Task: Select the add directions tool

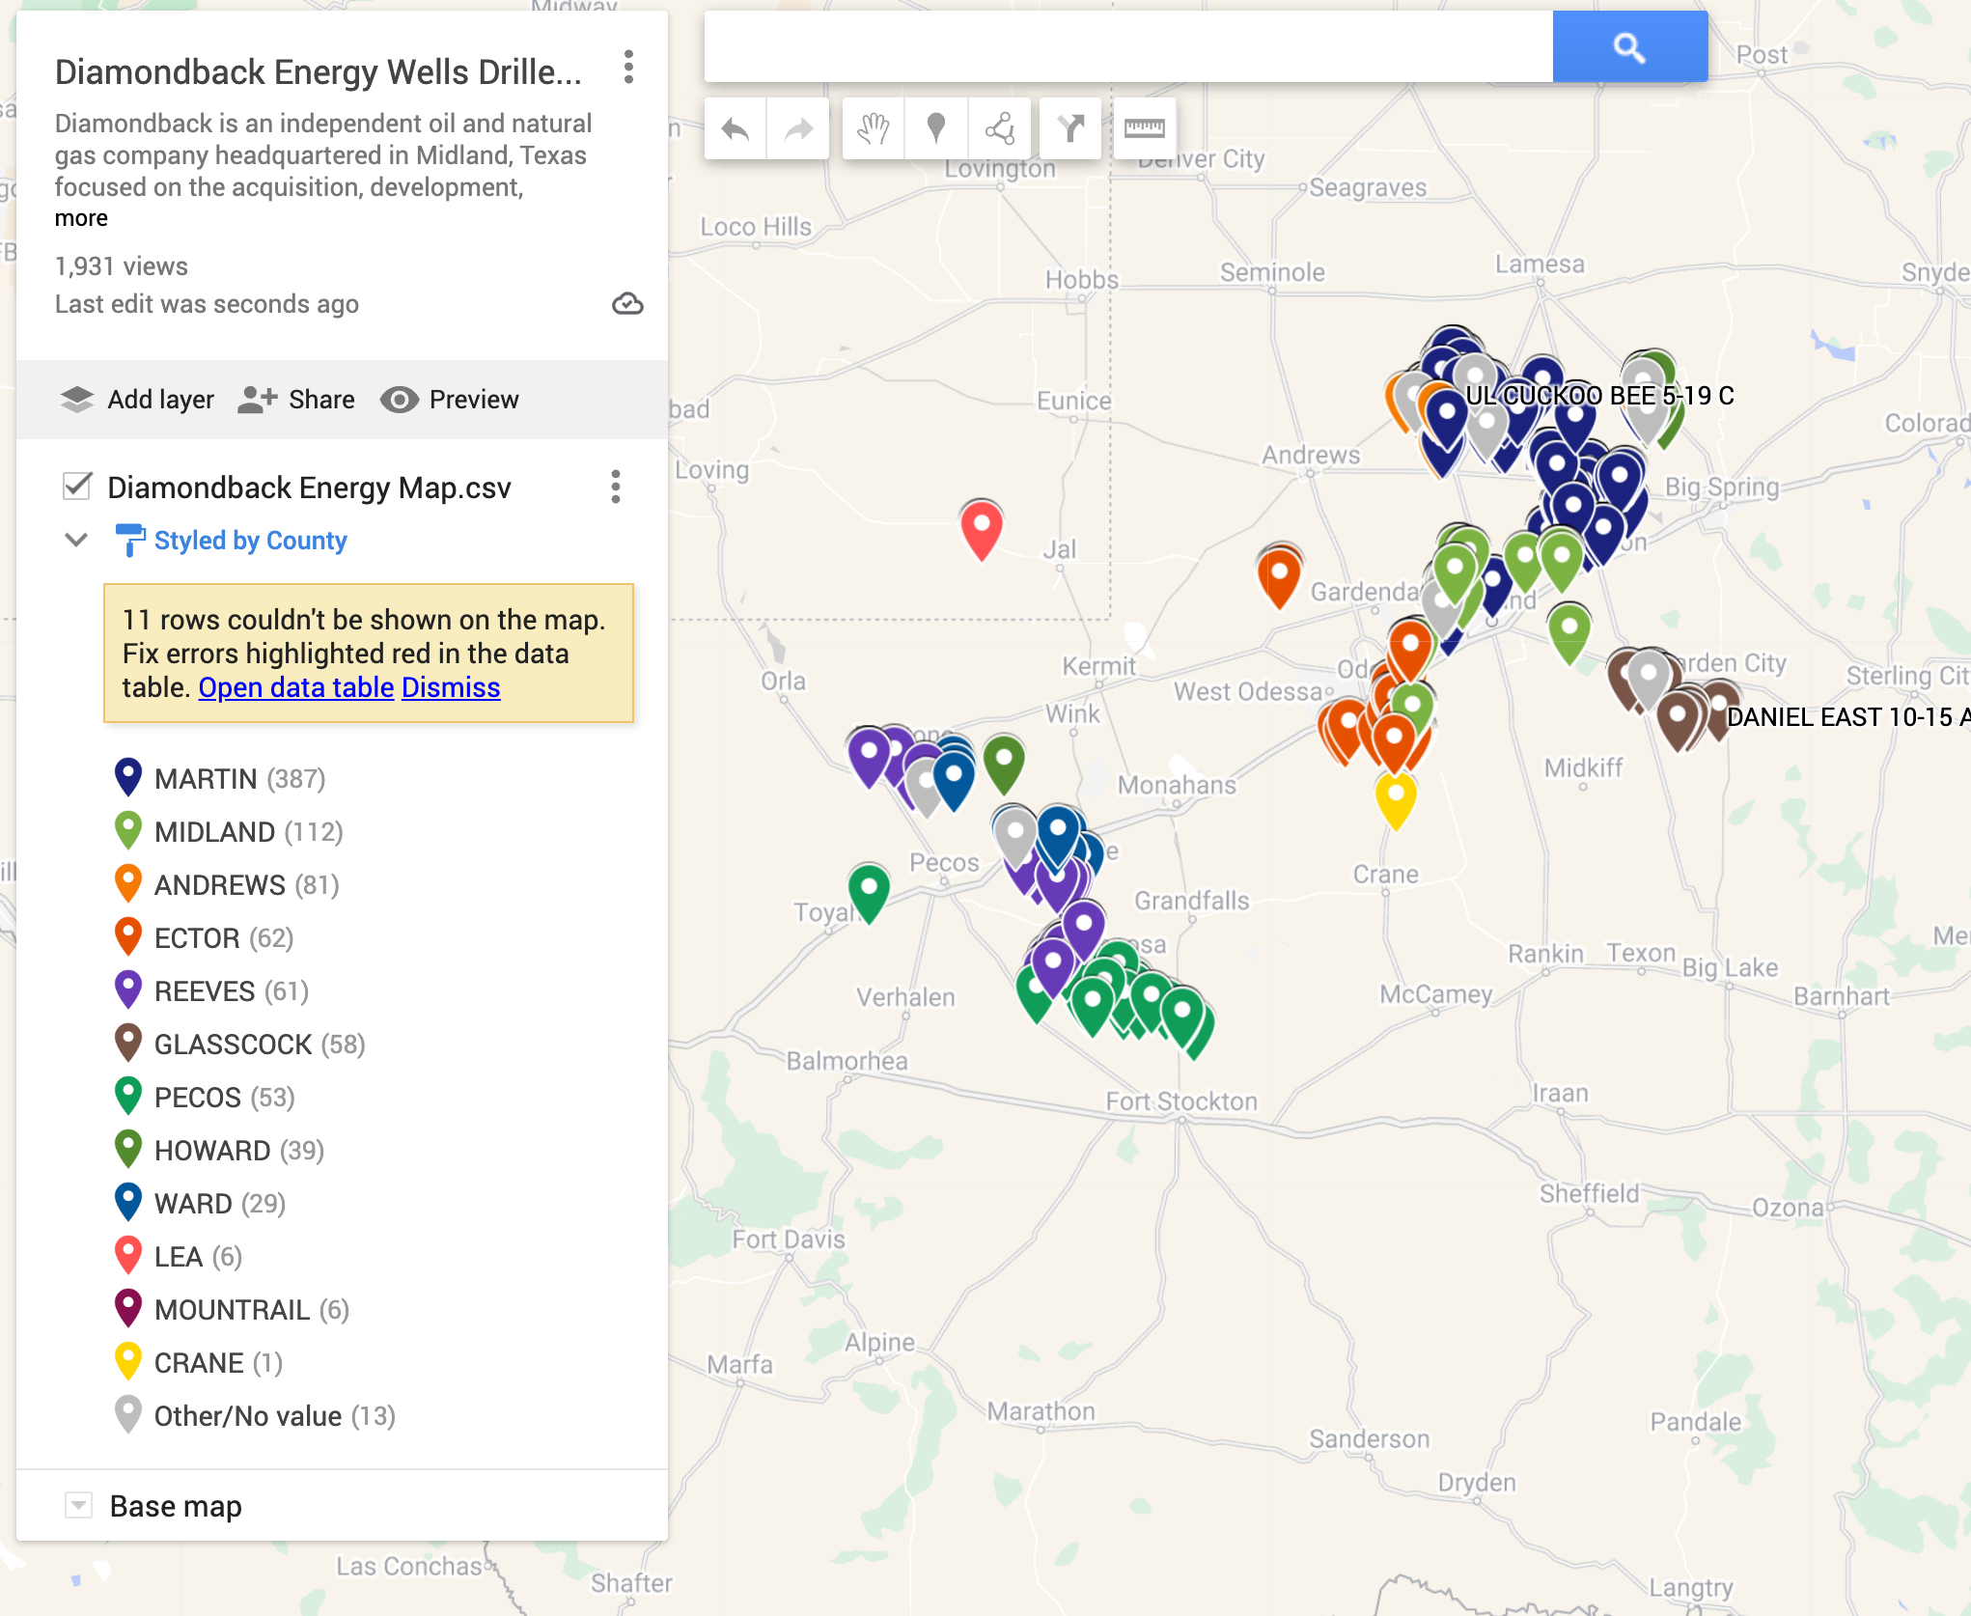Action: [x=1070, y=128]
